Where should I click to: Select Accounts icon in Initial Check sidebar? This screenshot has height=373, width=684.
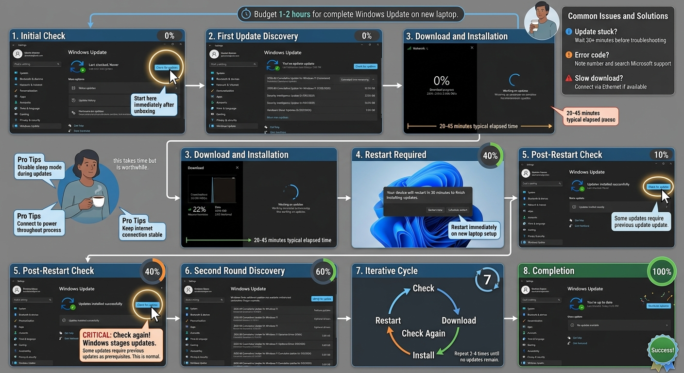click(x=16, y=102)
